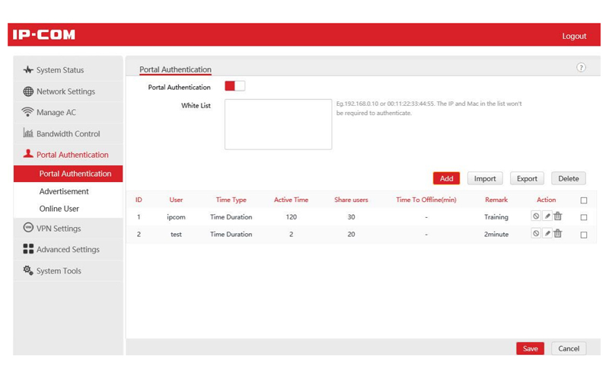Image resolution: width=609 pixels, height=381 pixels.
Task: Click the System Status pulse icon
Action: 28,70
